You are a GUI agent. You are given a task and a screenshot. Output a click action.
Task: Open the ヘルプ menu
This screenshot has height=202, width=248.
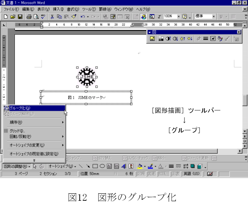(x=143, y=10)
